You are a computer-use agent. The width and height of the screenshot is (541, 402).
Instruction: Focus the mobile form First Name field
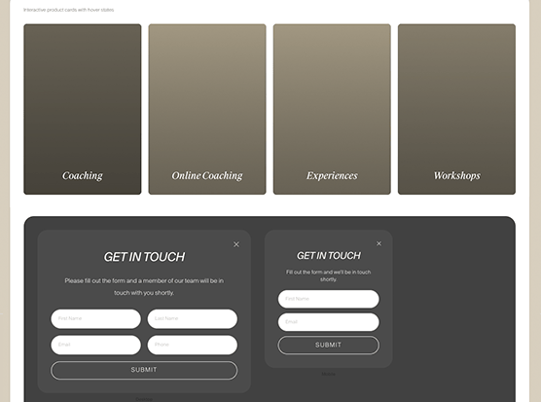[x=329, y=299]
